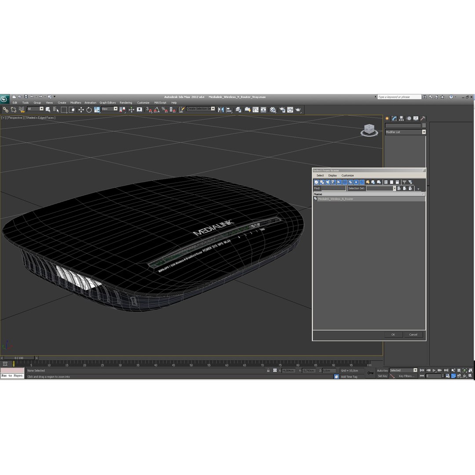Image resolution: width=475 pixels, height=475 pixels.
Task: Toggle Display Cameras filter in Select From Scene
Action: tap(333, 182)
